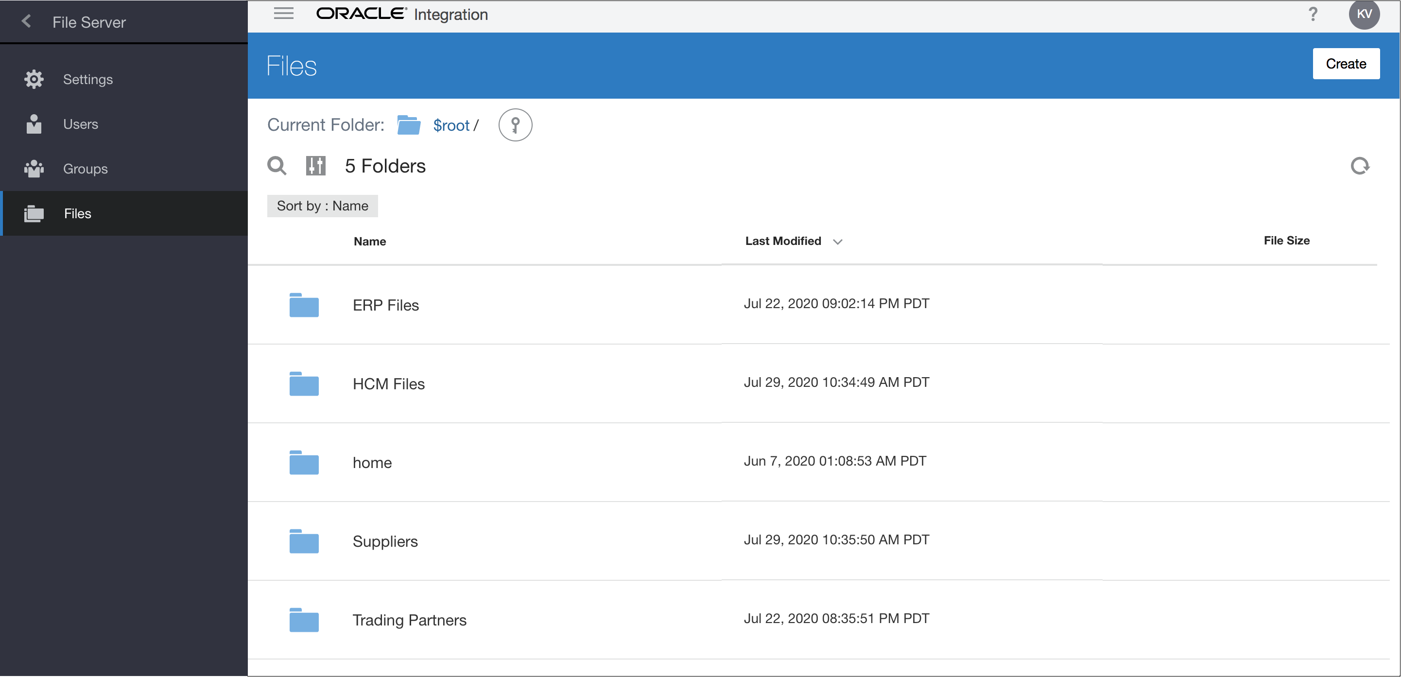This screenshot has height=677, width=1401.
Task: Click the help question mark icon
Action: pos(1314,14)
